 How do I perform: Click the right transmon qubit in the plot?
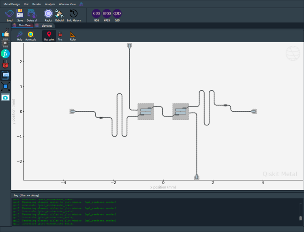(x=180, y=111)
